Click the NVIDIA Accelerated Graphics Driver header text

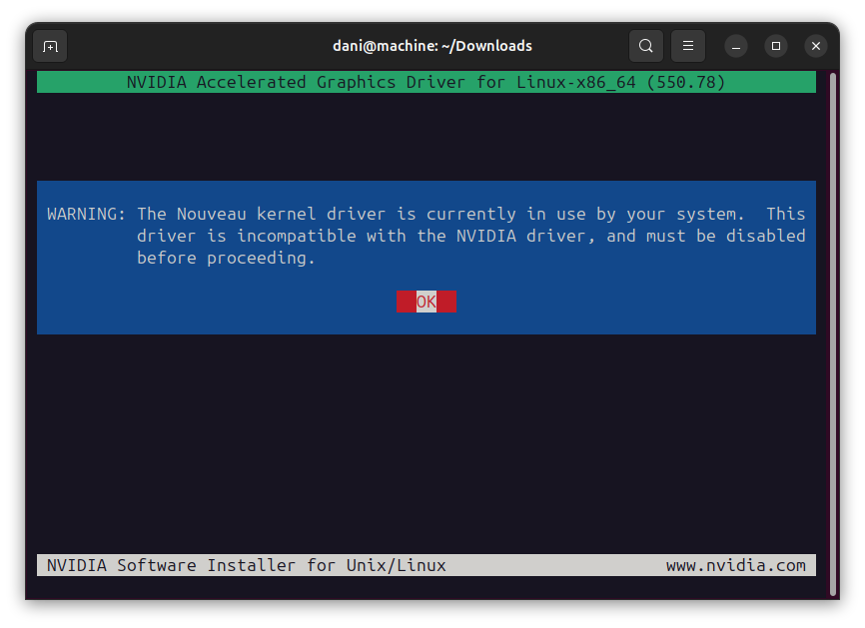[x=426, y=82]
